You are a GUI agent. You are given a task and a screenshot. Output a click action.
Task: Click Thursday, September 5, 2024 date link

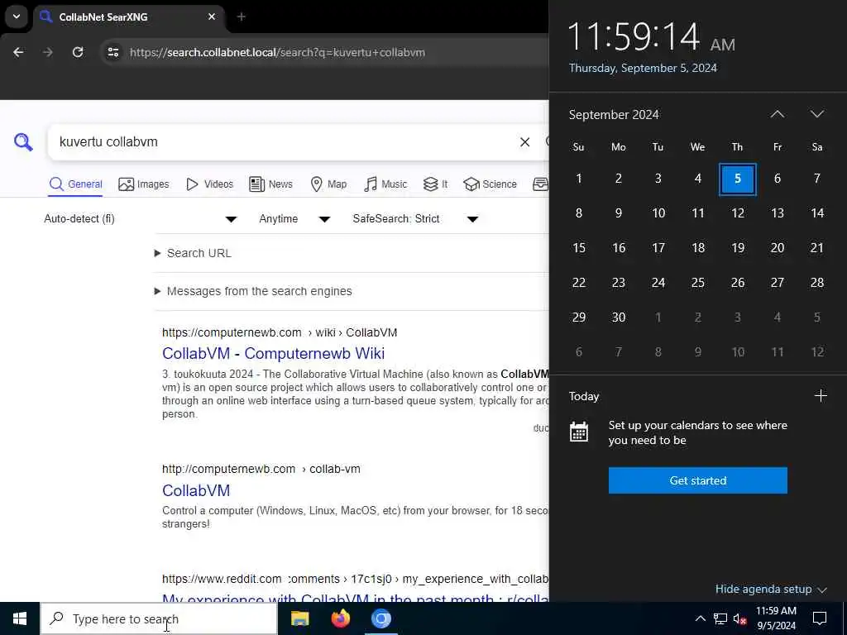pos(642,68)
